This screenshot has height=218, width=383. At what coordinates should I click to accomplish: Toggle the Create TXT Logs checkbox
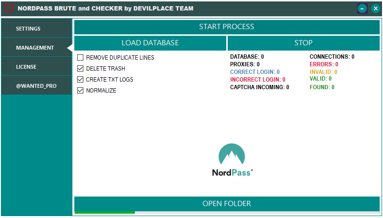click(80, 79)
